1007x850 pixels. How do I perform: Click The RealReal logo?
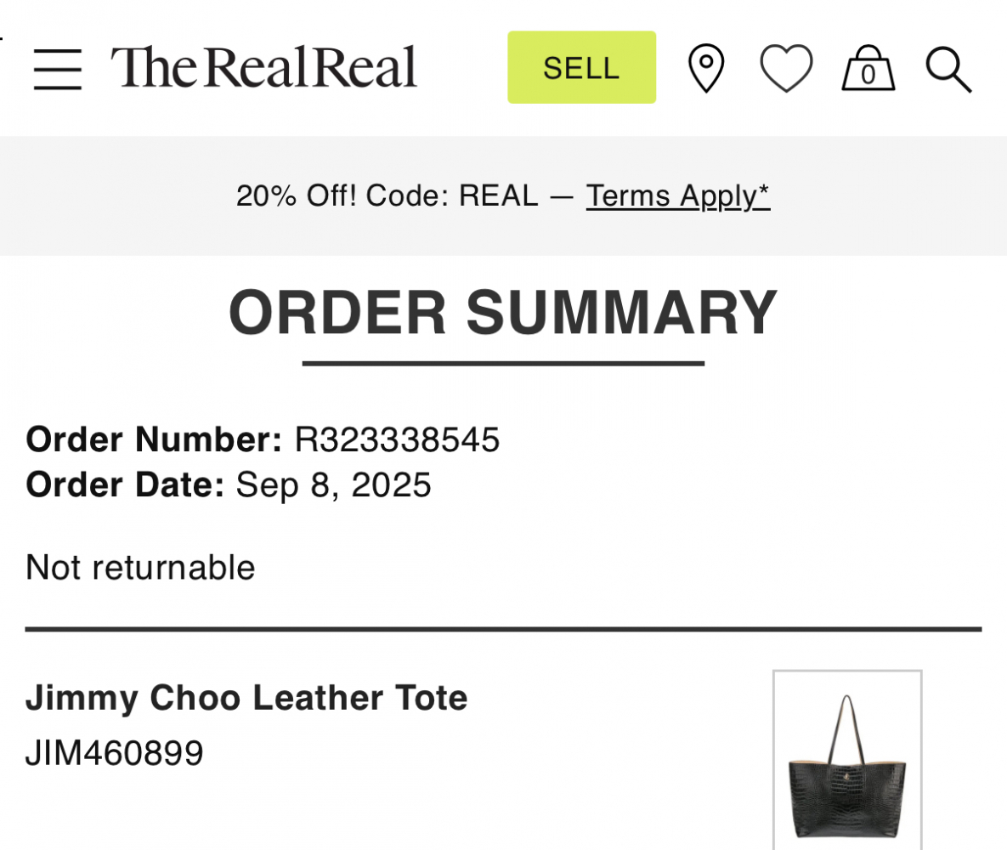click(263, 67)
